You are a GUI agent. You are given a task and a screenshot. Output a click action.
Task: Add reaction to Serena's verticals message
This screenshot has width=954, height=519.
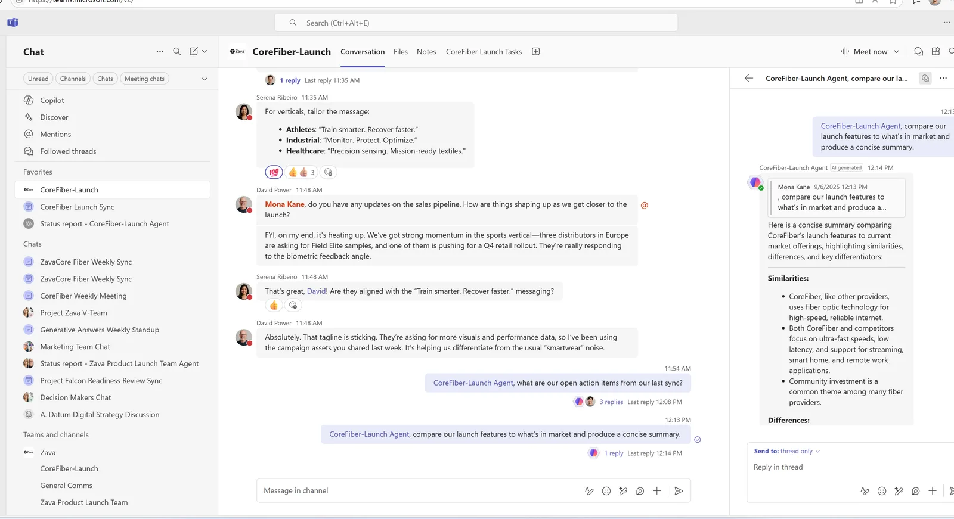coord(328,172)
